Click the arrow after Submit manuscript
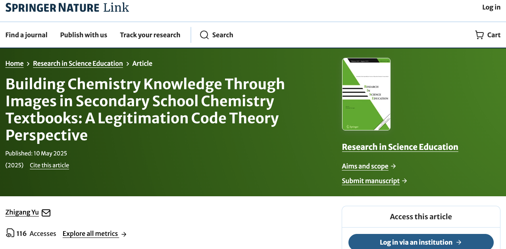The image size is (506, 249). click(x=404, y=181)
